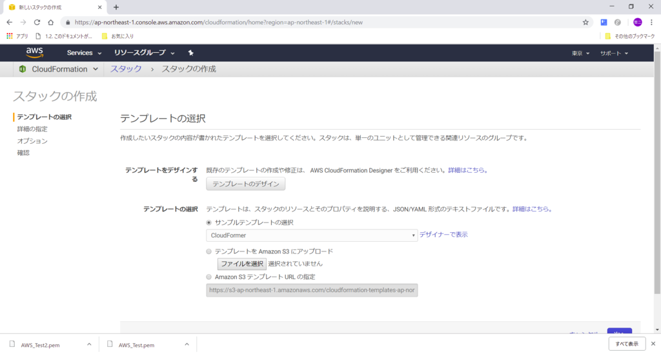
Task: Go to オプション step in sidebar
Action: pos(32,141)
